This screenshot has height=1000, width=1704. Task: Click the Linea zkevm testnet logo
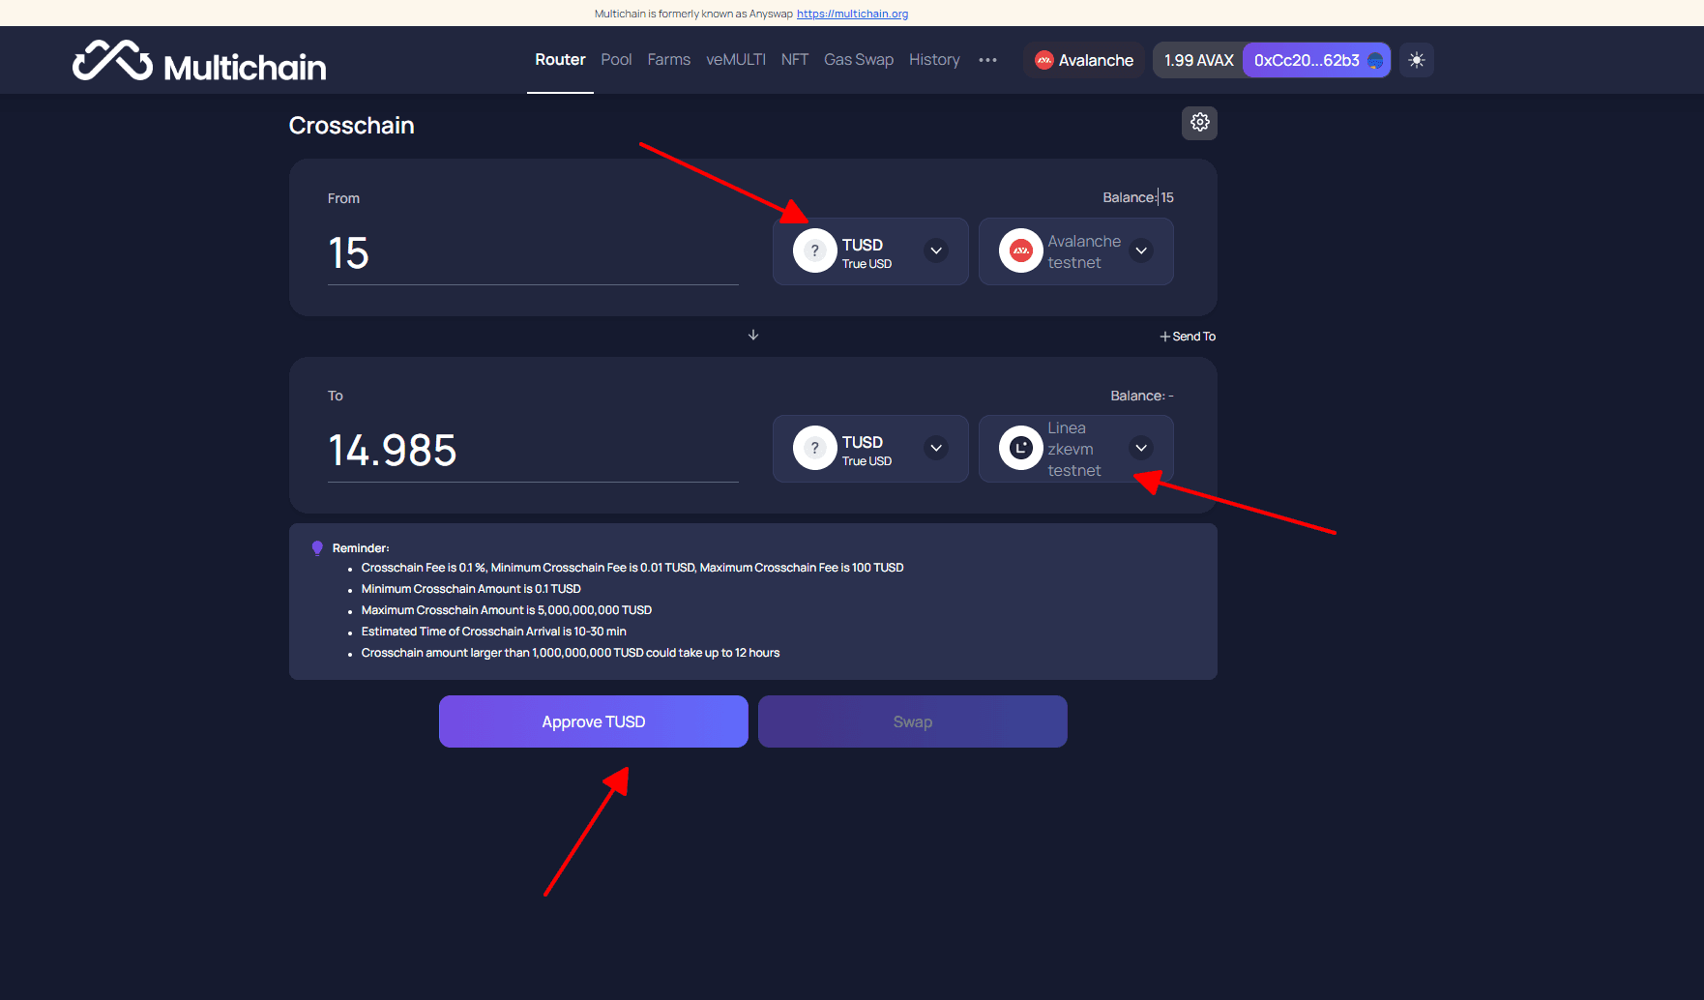1021,449
